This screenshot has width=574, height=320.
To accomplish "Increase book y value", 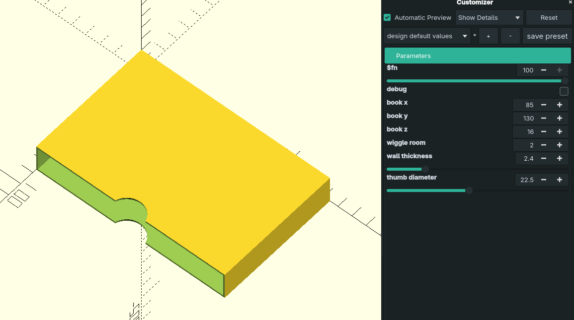I will [560, 119].
